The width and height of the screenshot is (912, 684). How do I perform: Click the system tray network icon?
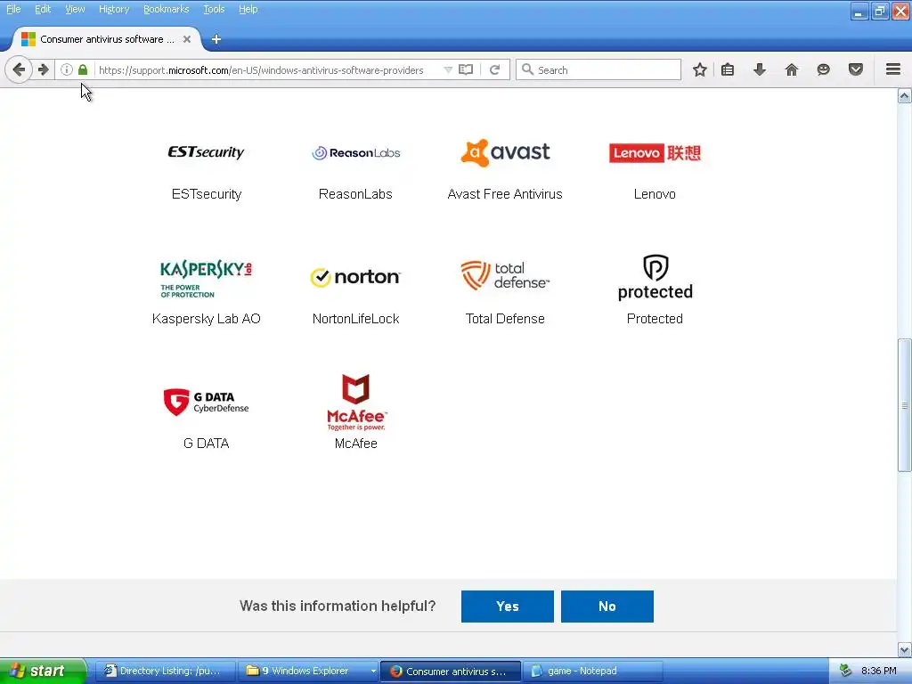(845, 671)
